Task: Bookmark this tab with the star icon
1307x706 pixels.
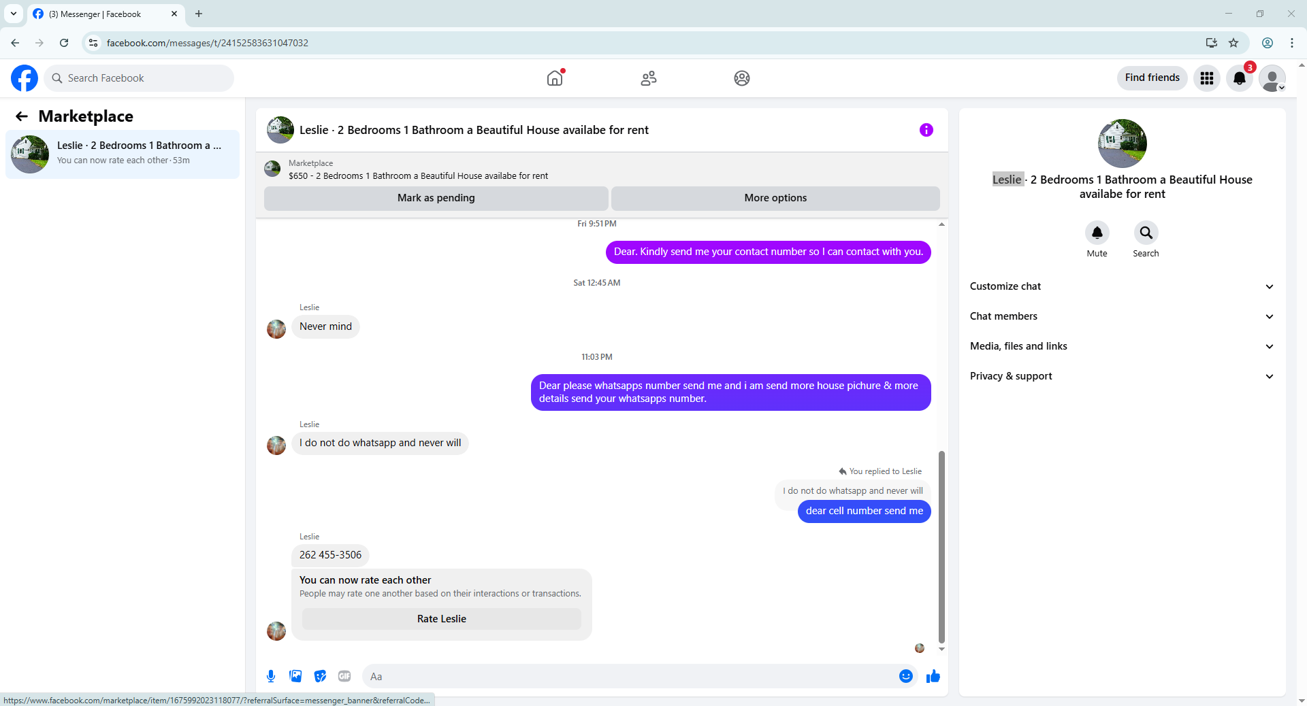Action: [x=1233, y=43]
